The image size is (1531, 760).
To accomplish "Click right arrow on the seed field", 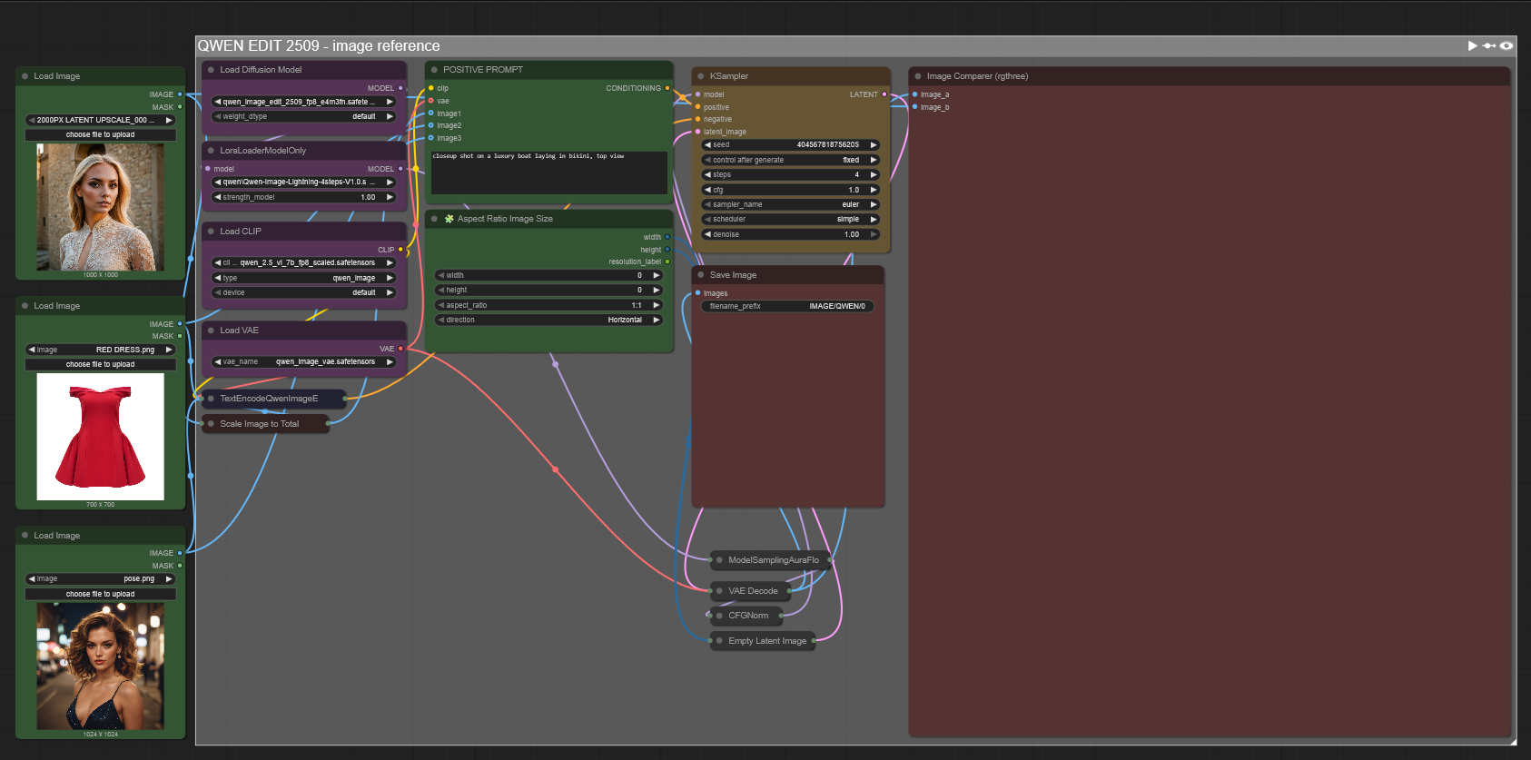I will pyautogui.click(x=874, y=145).
